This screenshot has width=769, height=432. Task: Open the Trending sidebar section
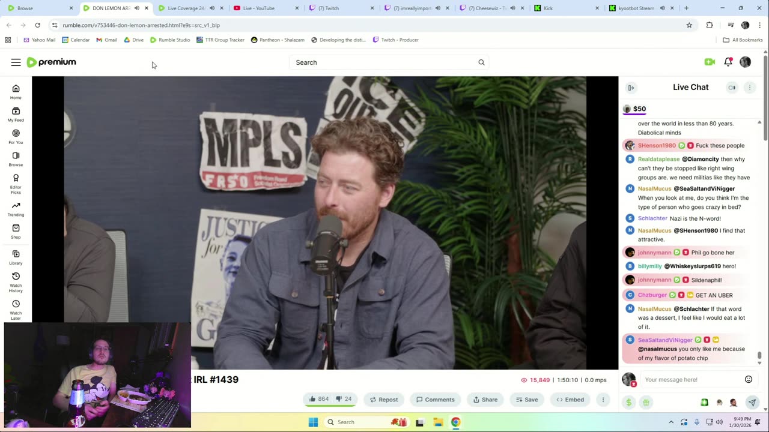(16, 209)
